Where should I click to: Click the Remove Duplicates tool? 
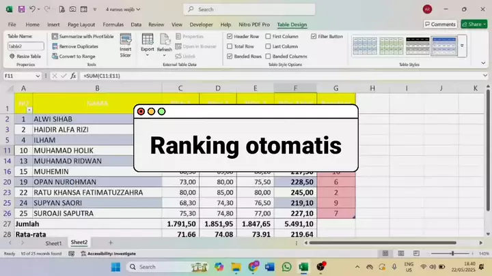(77, 46)
